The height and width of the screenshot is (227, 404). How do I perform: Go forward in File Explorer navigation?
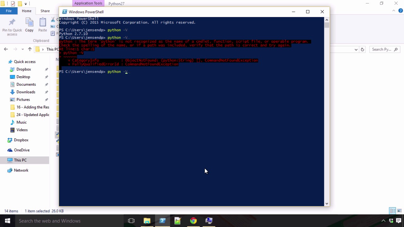[15, 49]
